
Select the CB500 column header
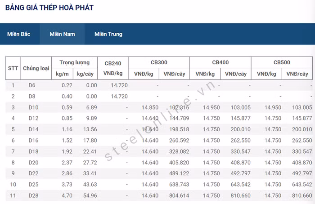(x=282, y=62)
